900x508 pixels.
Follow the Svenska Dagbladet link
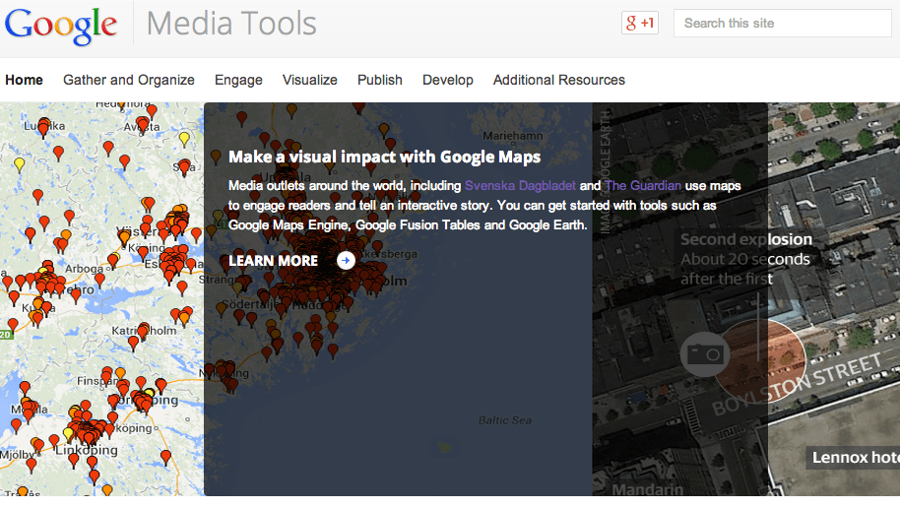(x=520, y=185)
